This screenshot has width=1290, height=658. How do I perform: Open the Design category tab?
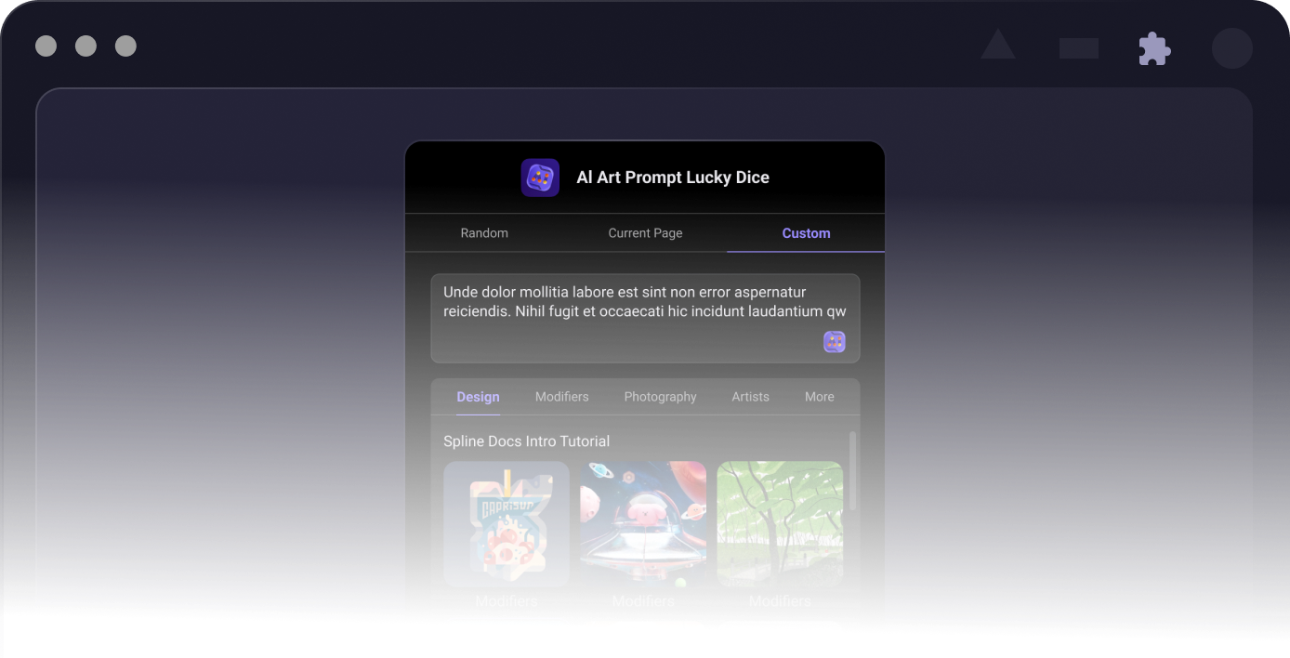coord(478,397)
